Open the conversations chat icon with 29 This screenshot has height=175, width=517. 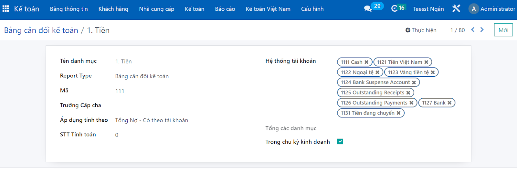[368, 9]
